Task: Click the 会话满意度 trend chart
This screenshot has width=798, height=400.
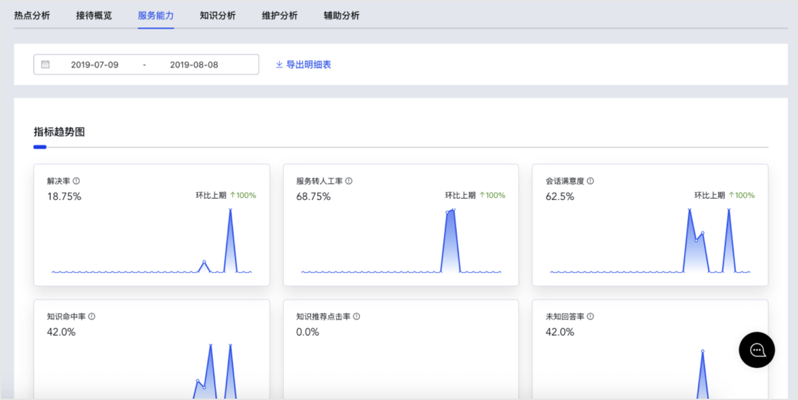Action: pyautogui.click(x=650, y=240)
